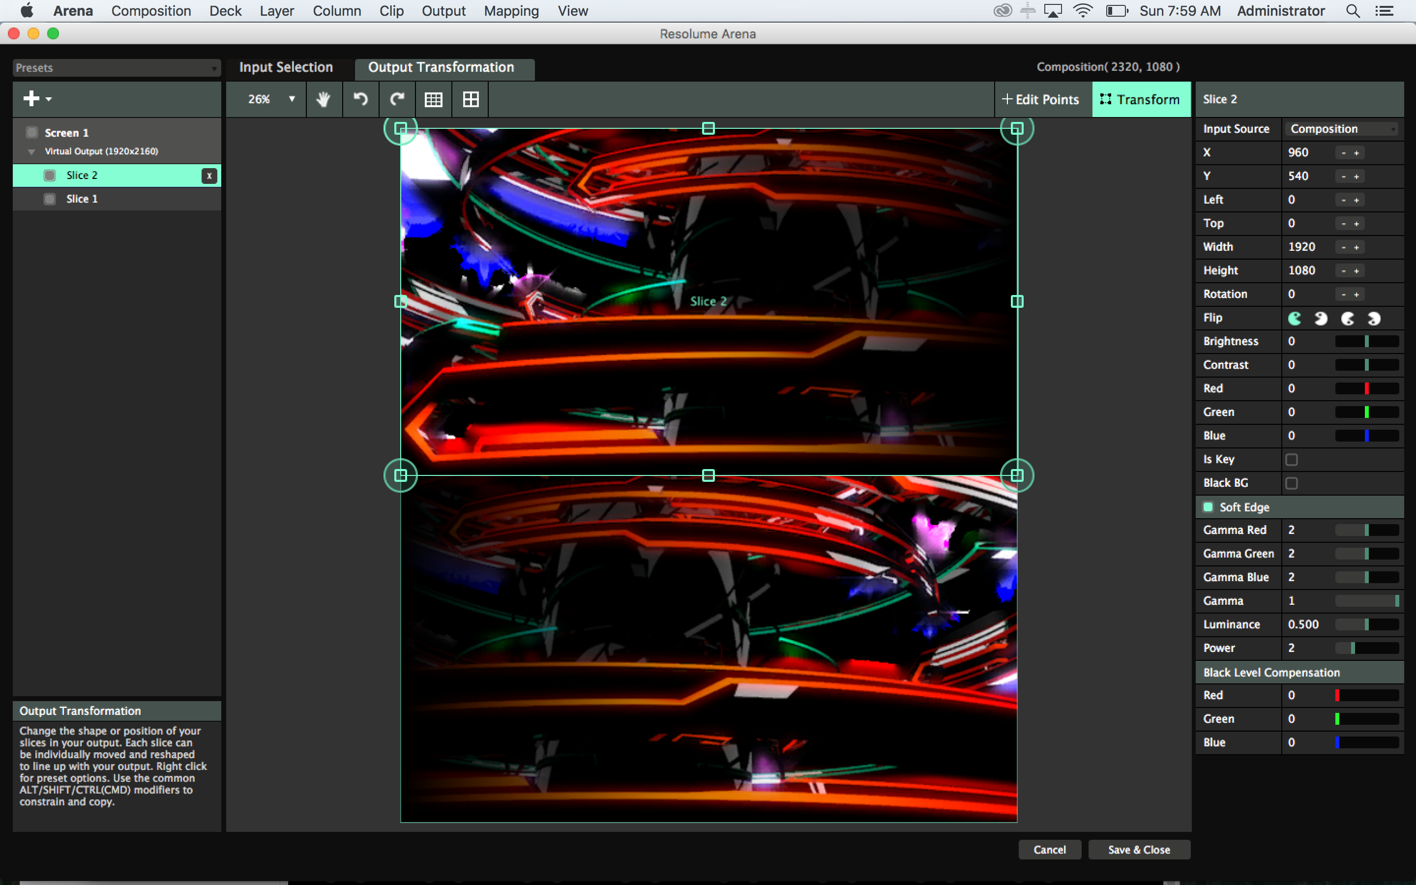Screen dimensions: 1416x885
Task: Toggle the four-square grid icon
Action: coord(471,99)
